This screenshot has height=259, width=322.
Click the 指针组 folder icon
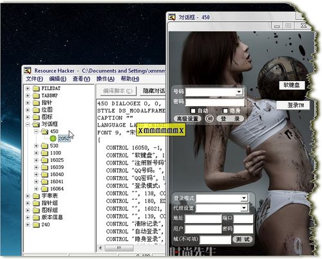click(37, 203)
